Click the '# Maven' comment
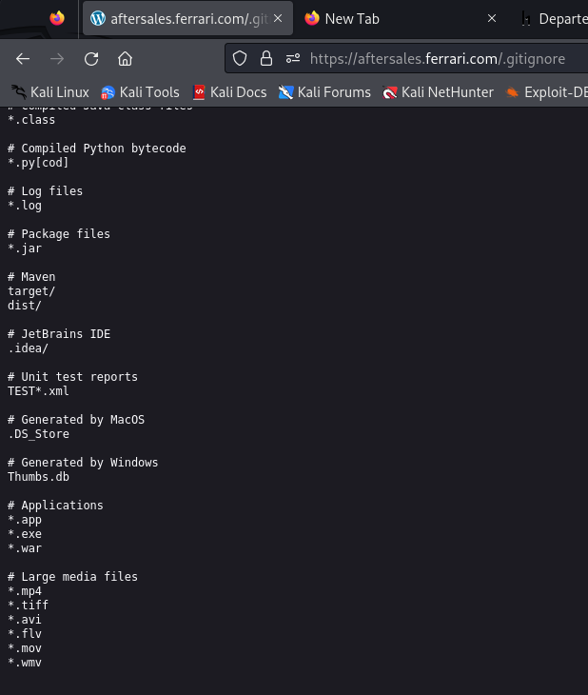 pos(31,277)
